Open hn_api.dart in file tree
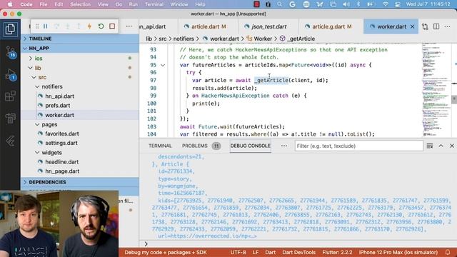This screenshot has width=457, height=257. [x=59, y=96]
